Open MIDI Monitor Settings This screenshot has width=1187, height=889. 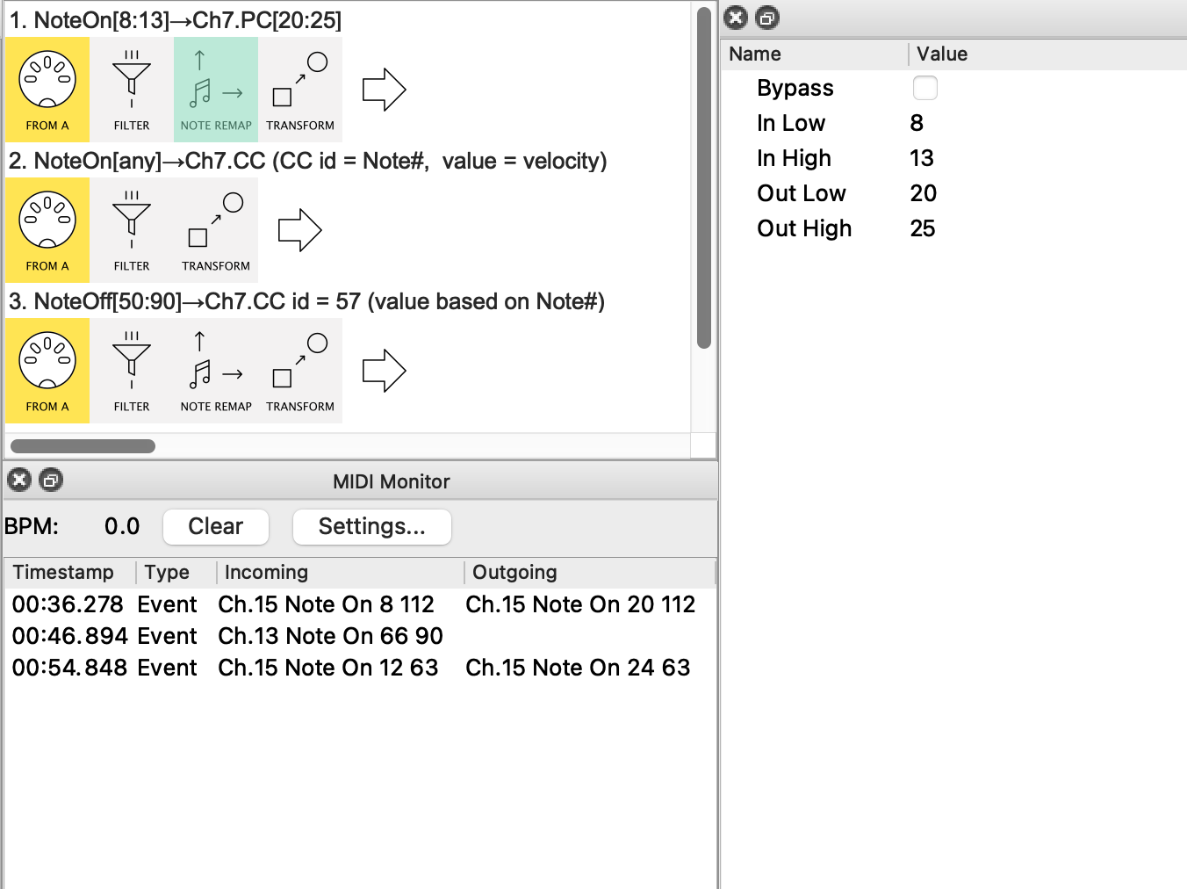click(x=371, y=526)
